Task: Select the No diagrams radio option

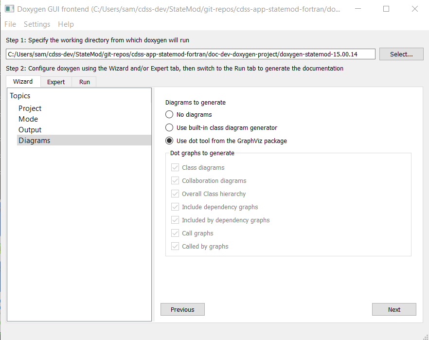Action: point(169,114)
